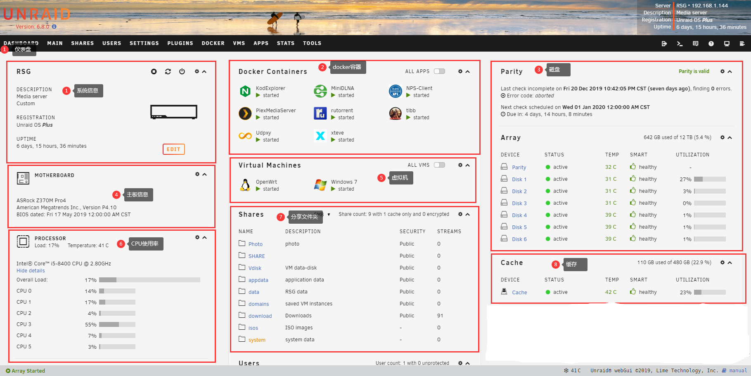The height and width of the screenshot is (376, 751).
Task: Click the Disk 1 drive icon
Action: [504, 178]
